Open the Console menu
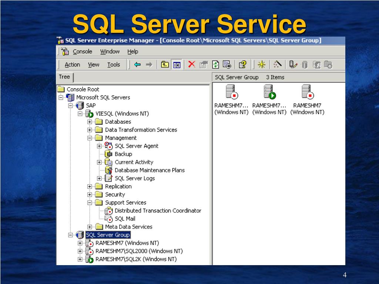The image size is (379, 284). (x=83, y=51)
